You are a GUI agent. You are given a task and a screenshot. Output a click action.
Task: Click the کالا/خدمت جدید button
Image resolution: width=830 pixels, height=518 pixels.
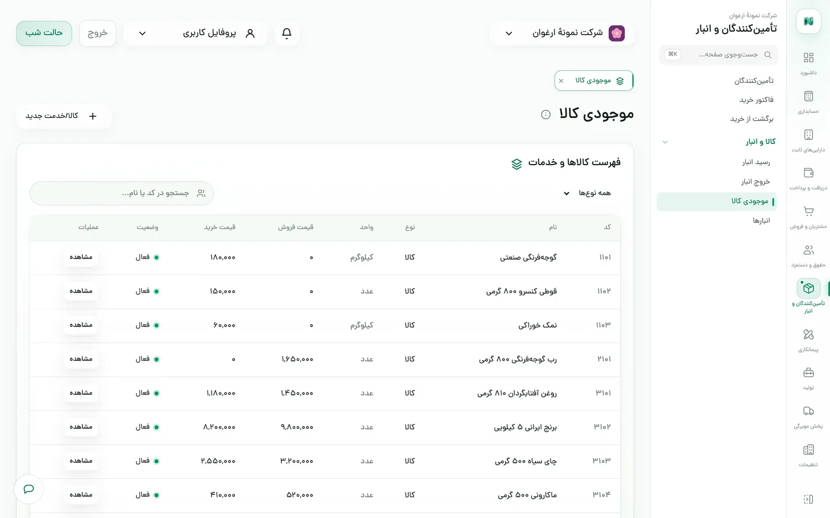pyautogui.click(x=63, y=116)
